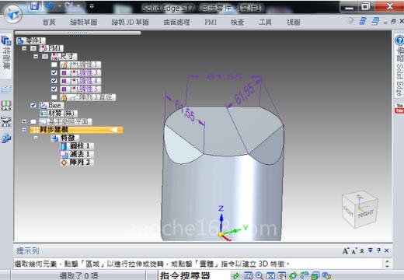Click the Save icon in quick access toolbar
The image size is (404, 280).
click(x=34, y=5)
